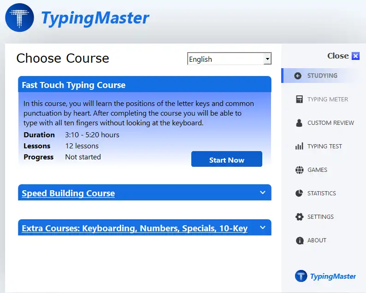The width and height of the screenshot is (366, 293).
Task: Open Extra Courses: Keyboarding, Numbers link
Action: [135, 229]
